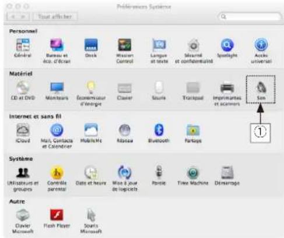Open Mise à jour de logiciels
Viewport: 284px width, 238px height.
pos(125,179)
